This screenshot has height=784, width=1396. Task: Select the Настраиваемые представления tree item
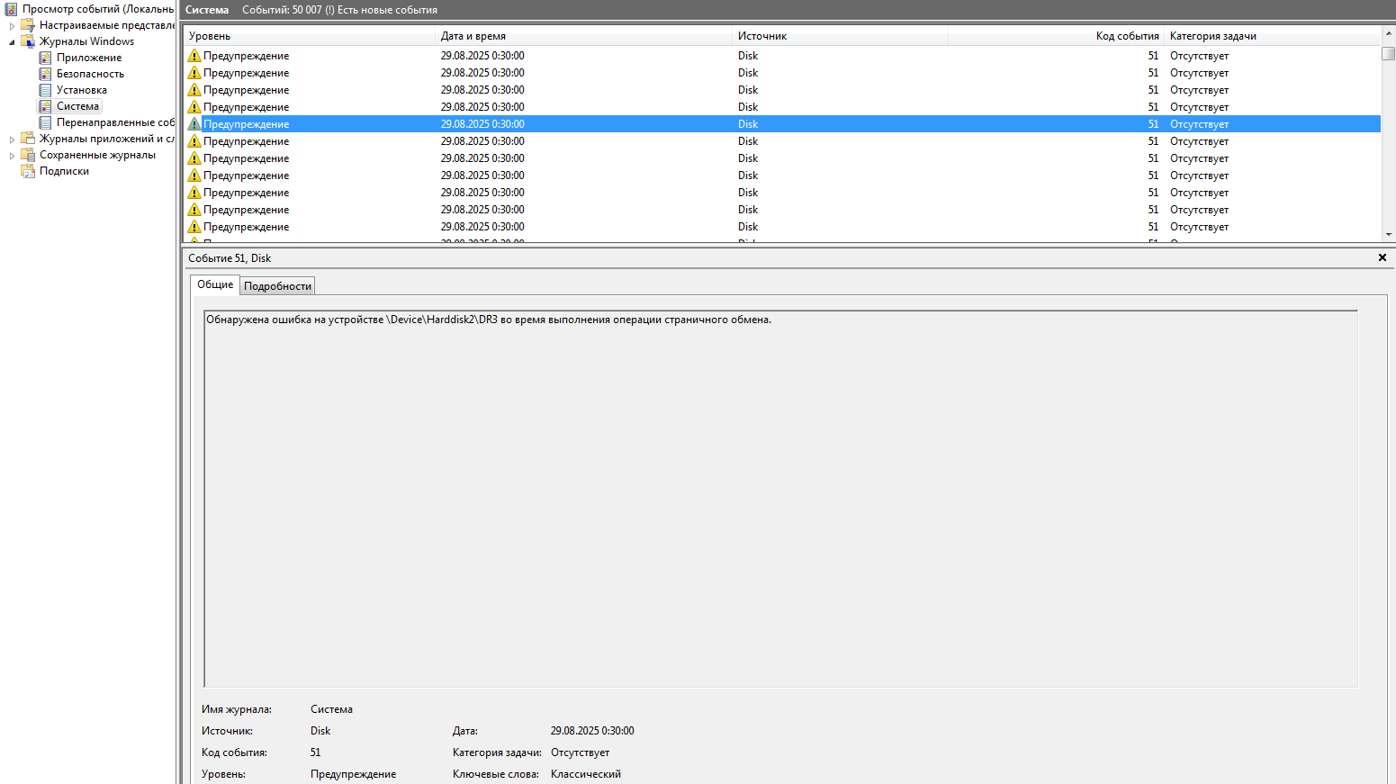[x=107, y=25]
